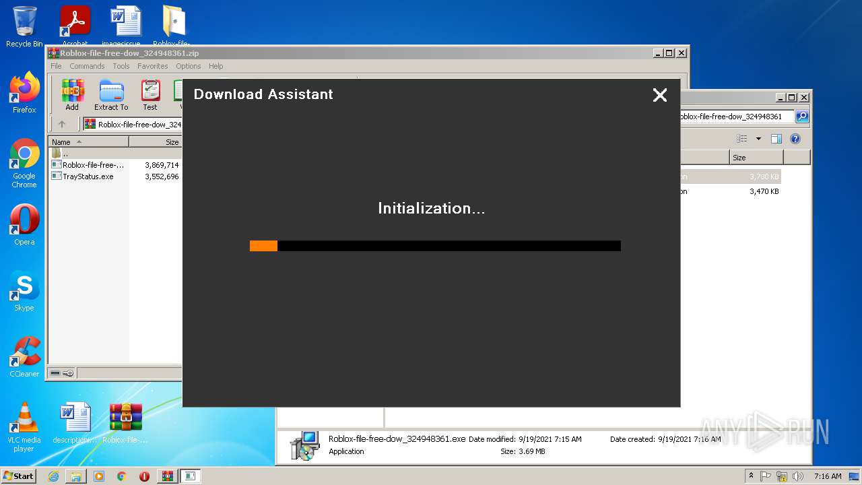The width and height of the screenshot is (862, 485).
Task: Open the Tools menu in WinRAR
Action: point(121,66)
